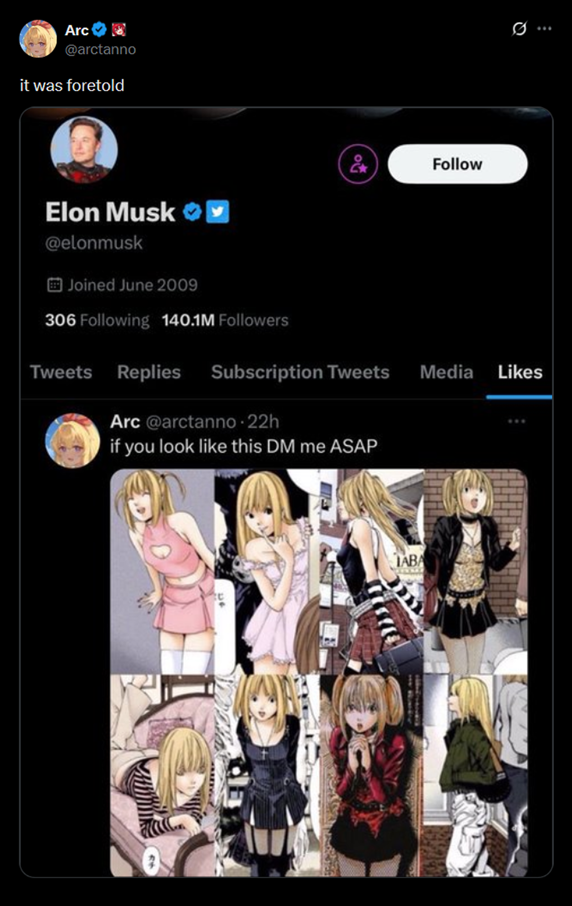
Task: Open the manga collage image thumbnail
Action: (319, 673)
